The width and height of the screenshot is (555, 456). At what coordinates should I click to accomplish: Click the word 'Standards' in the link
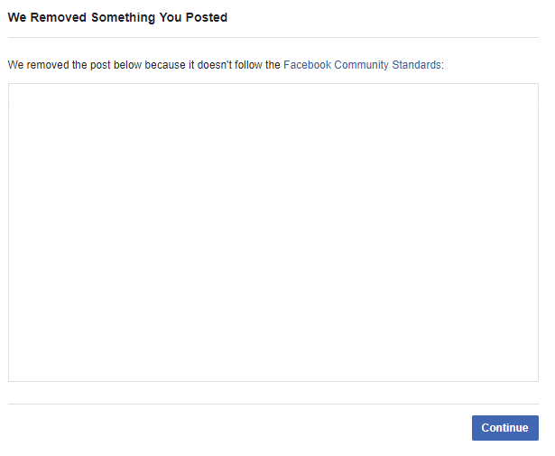416,65
